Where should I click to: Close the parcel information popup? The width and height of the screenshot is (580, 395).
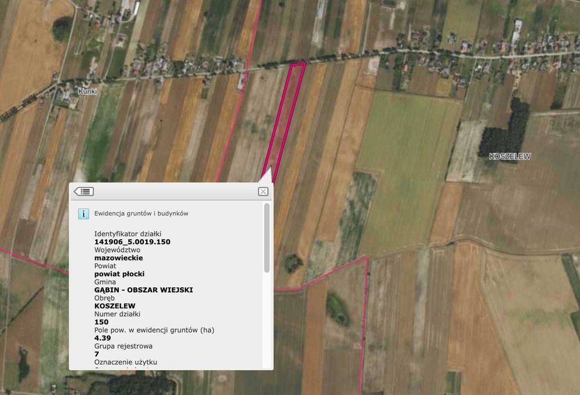(x=263, y=191)
